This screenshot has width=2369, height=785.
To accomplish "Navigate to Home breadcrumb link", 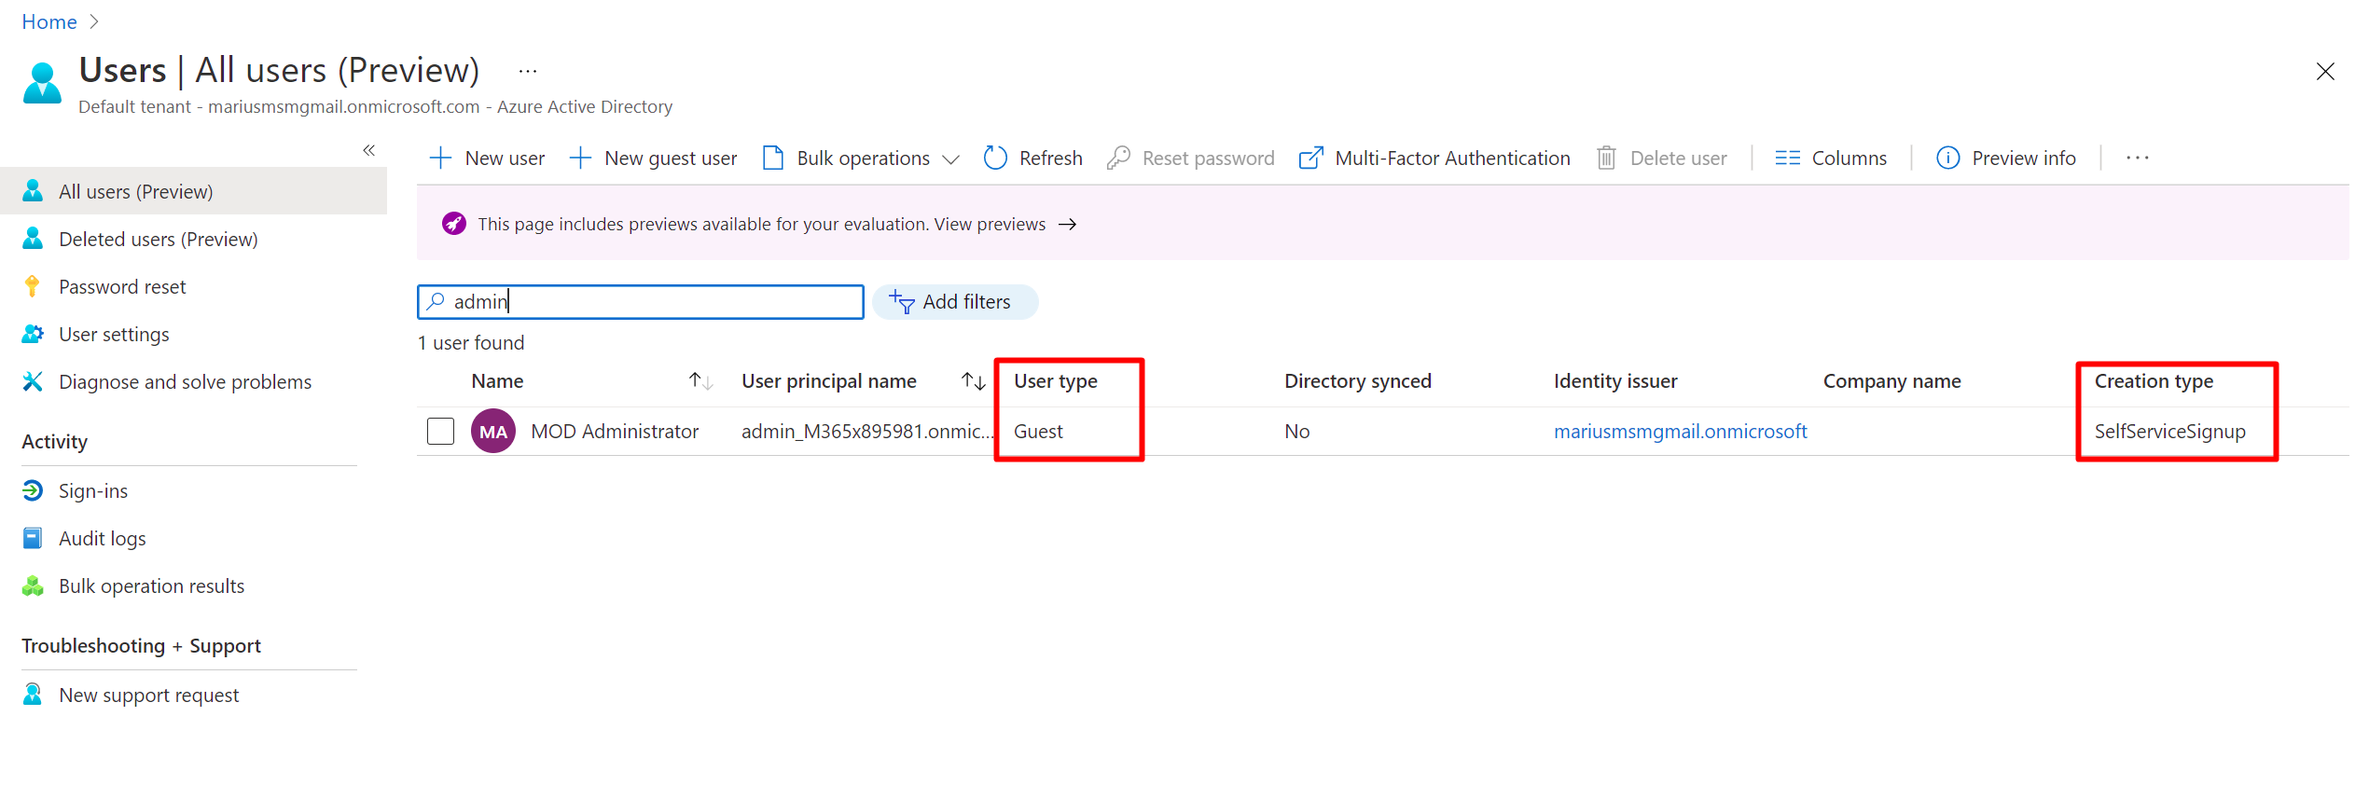I will (48, 21).
